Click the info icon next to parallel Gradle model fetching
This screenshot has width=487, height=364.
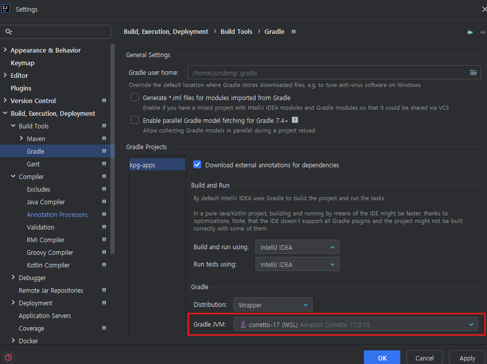coord(295,120)
